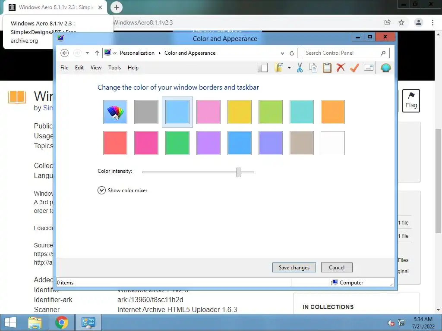Open a new Chrome tab

tap(117, 7)
